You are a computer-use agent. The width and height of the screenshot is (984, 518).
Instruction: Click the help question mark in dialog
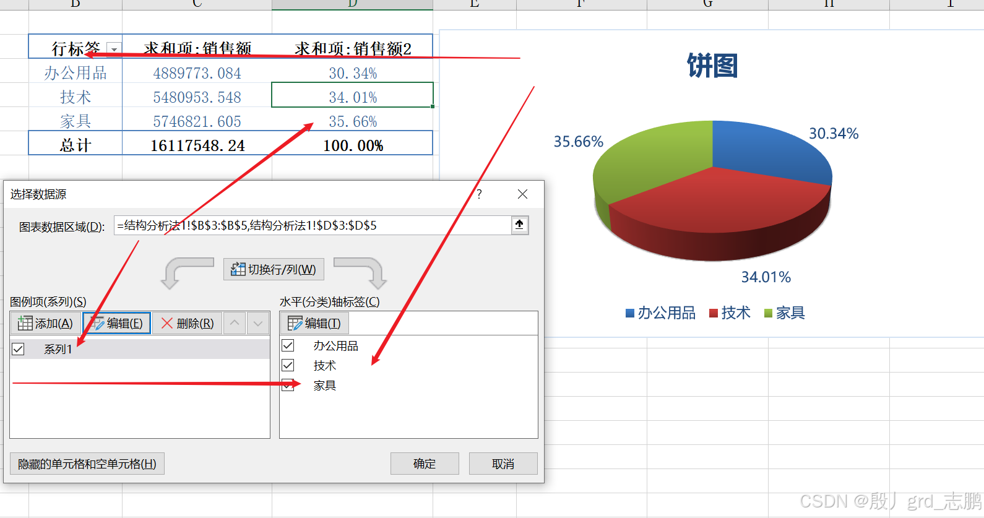[479, 194]
